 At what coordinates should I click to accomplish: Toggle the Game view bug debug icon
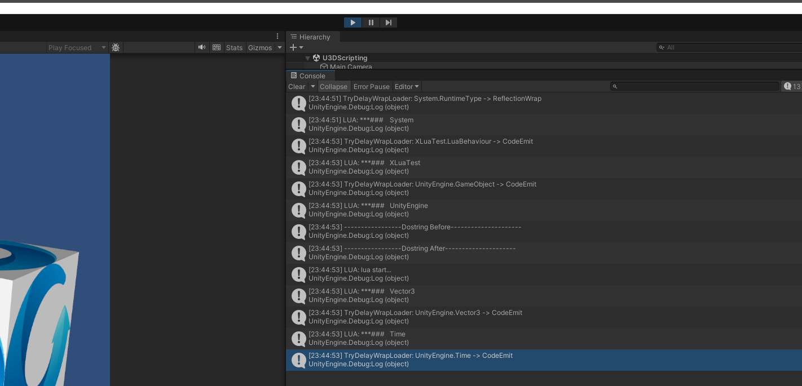coord(116,47)
